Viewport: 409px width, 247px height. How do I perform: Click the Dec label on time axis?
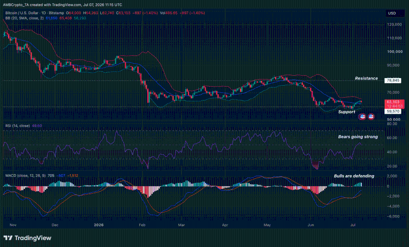55,225
